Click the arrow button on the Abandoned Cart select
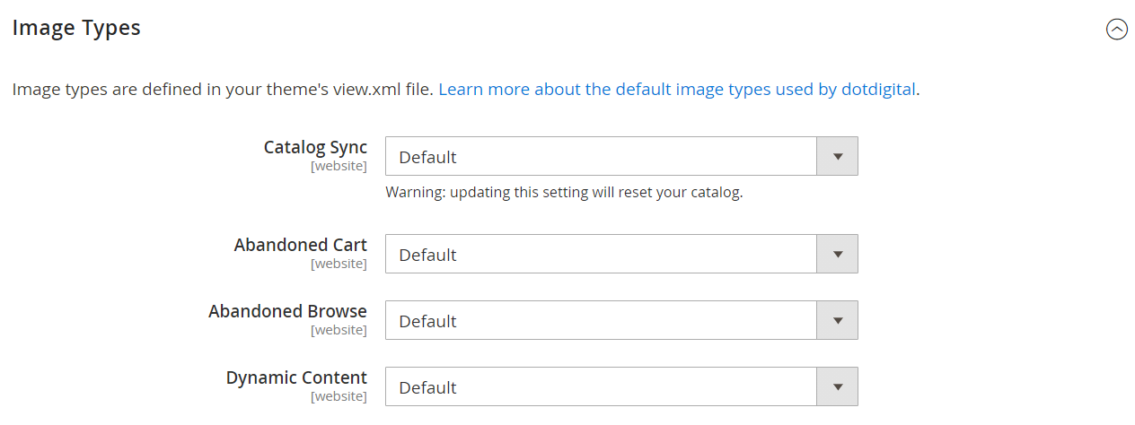The width and height of the screenshot is (1135, 425). (x=837, y=254)
